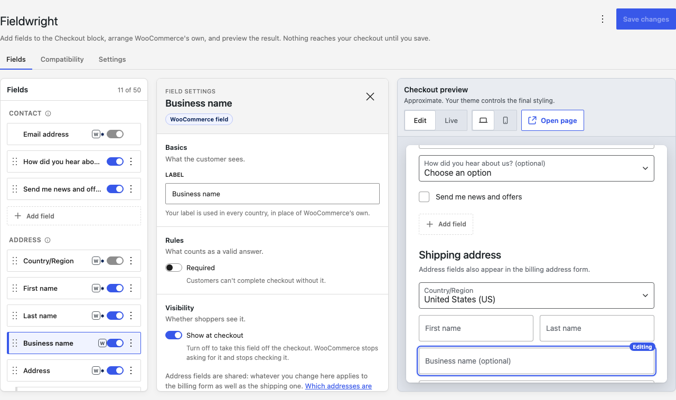Click the Address section info icon
676x400 pixels.
48,240
